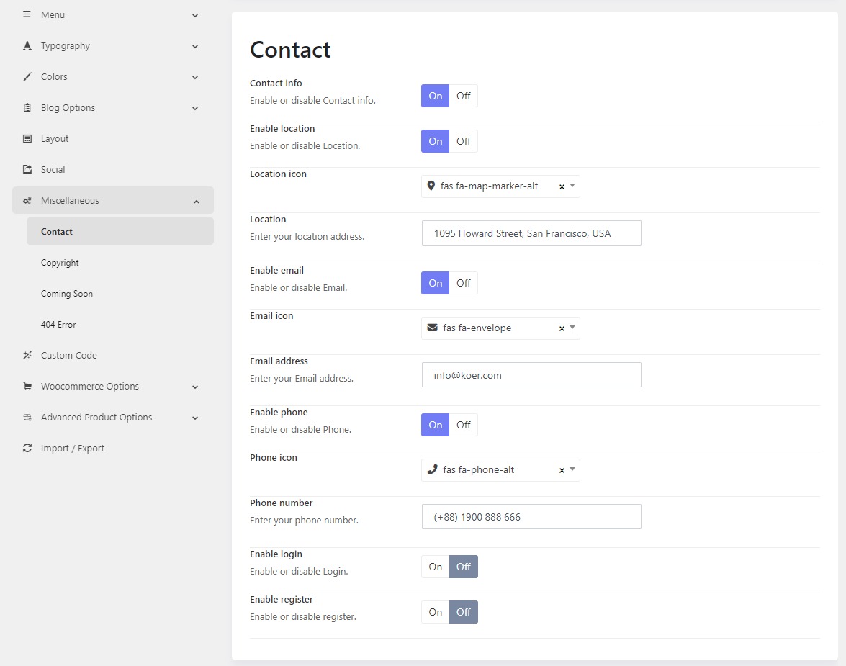Screen dimensions: 846x666
Task: Click Off for Enable login
Action: pyautogui.click(x=464, y=567)
